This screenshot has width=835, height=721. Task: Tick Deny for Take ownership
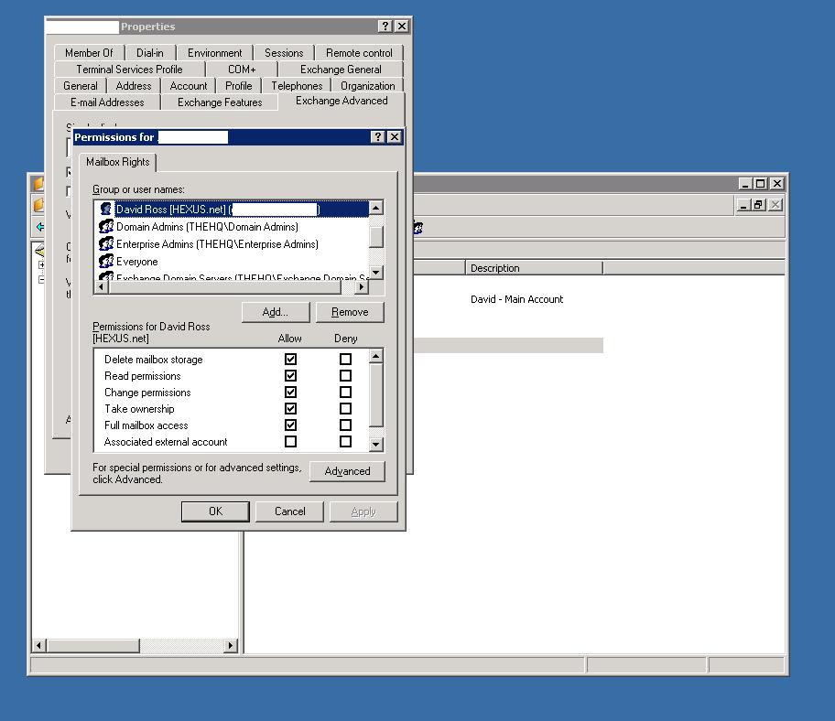click(345, 409)
